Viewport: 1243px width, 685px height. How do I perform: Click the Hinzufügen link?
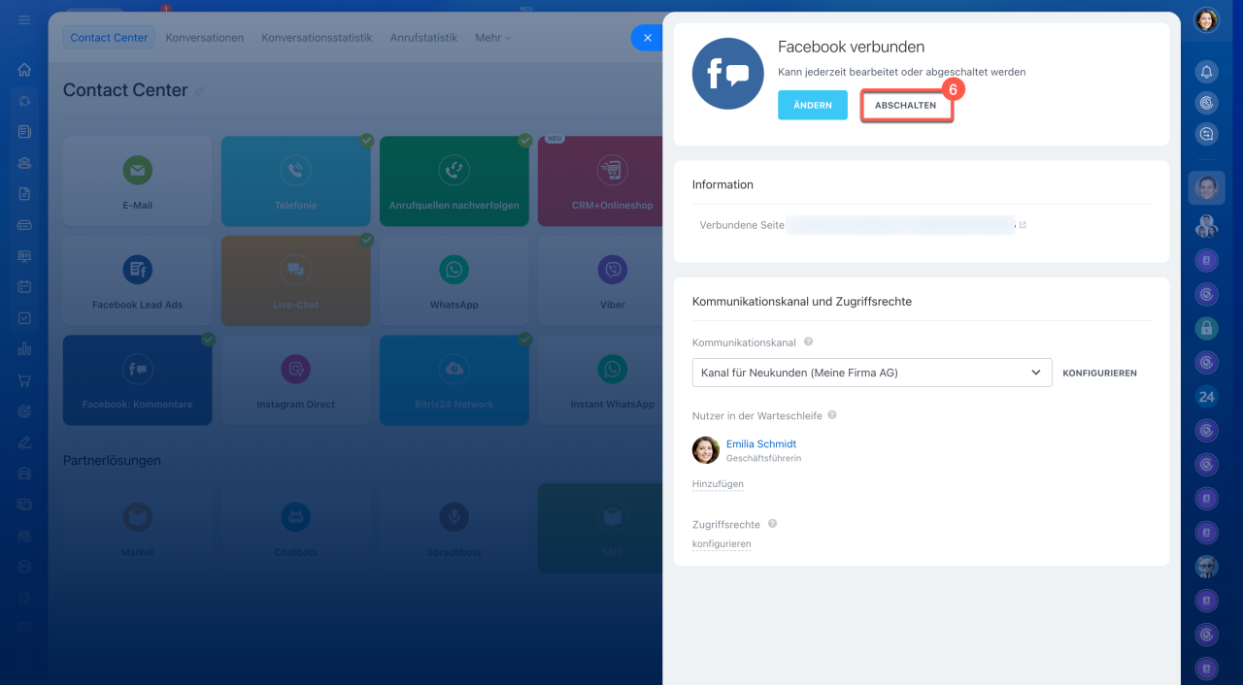(718, 484)
